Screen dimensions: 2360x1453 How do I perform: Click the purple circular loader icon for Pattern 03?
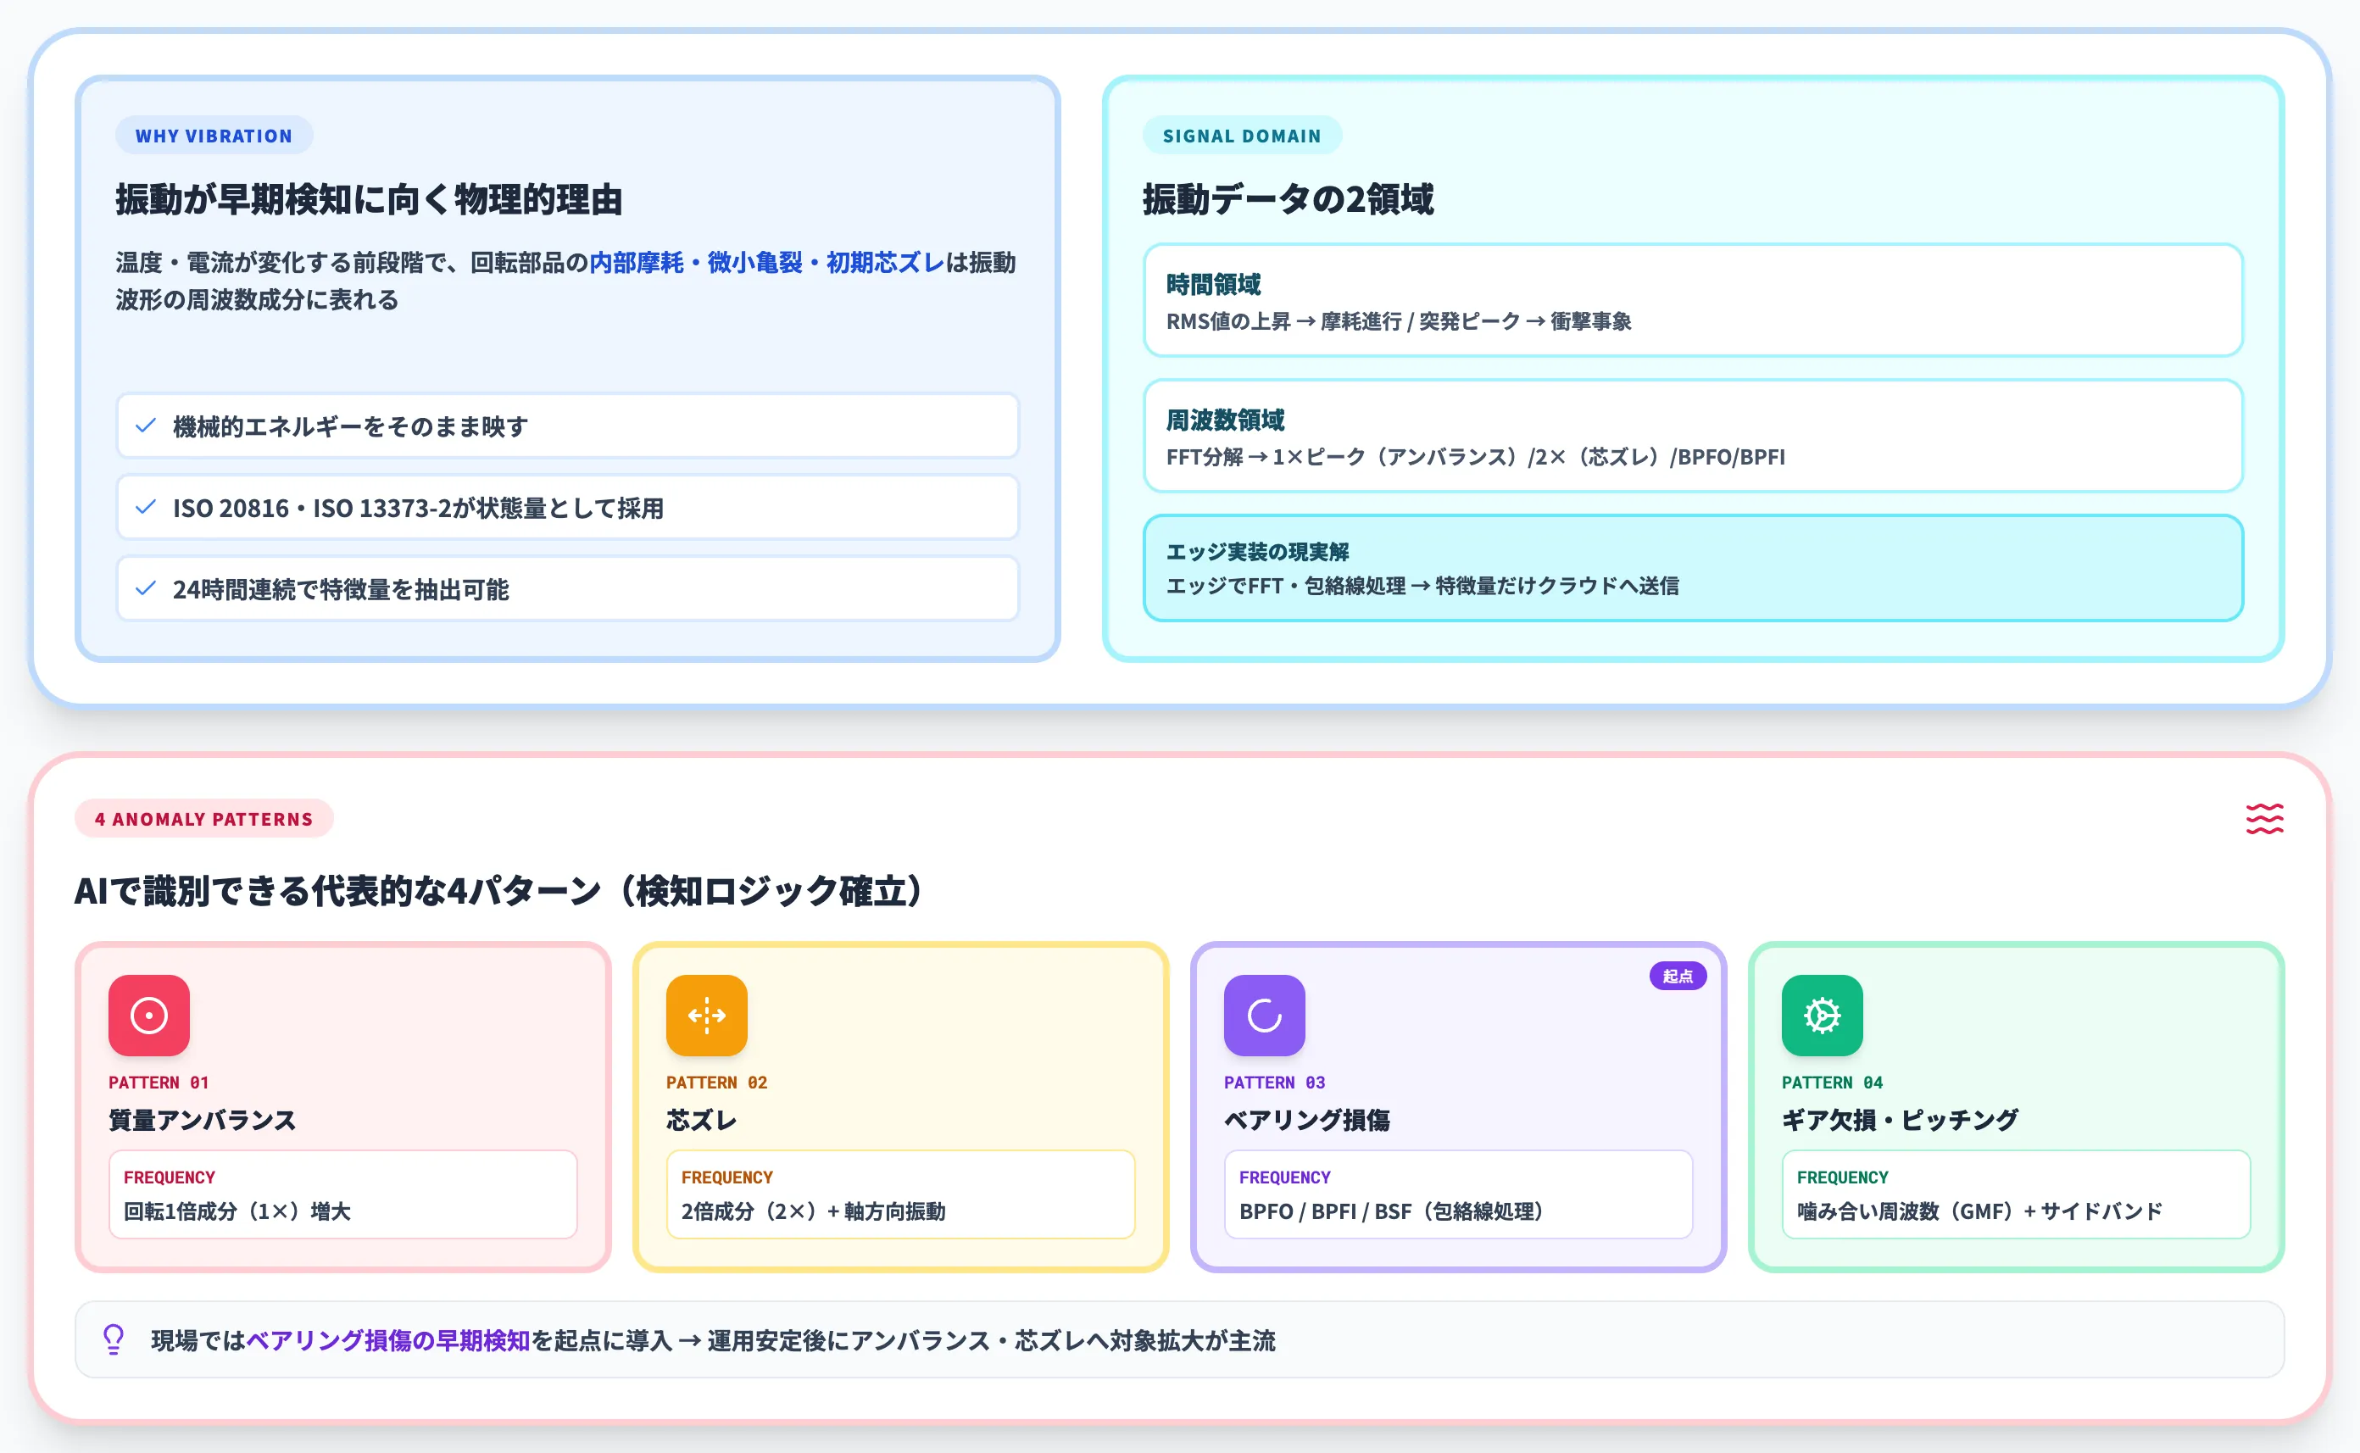coord(1265,1015)
